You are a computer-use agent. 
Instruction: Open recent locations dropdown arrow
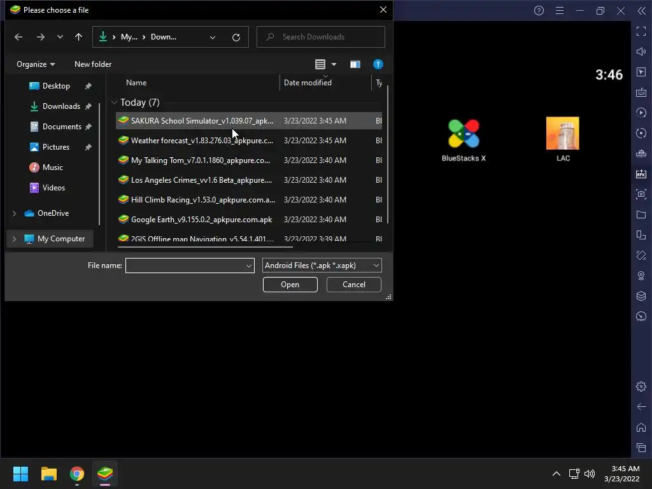pos(60,37)
